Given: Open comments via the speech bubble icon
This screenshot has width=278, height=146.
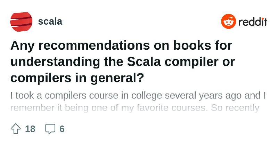Looking at the screenshot, I should 50,129.
